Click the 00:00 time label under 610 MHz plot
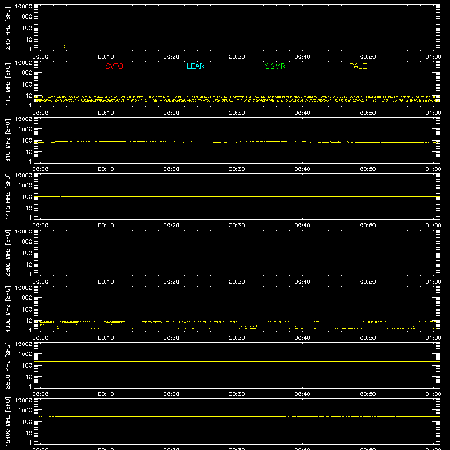 pyautogui.click(x=40, y=169)
